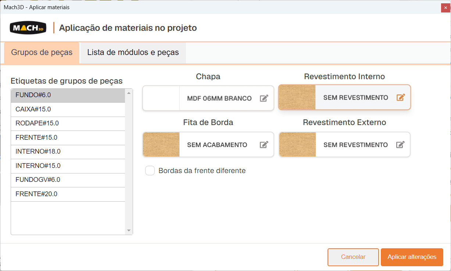The height and width of the screenshot is (271, 451).
Task: Select INTERNO#15.0 group label
Action: (x=68, y=166)
